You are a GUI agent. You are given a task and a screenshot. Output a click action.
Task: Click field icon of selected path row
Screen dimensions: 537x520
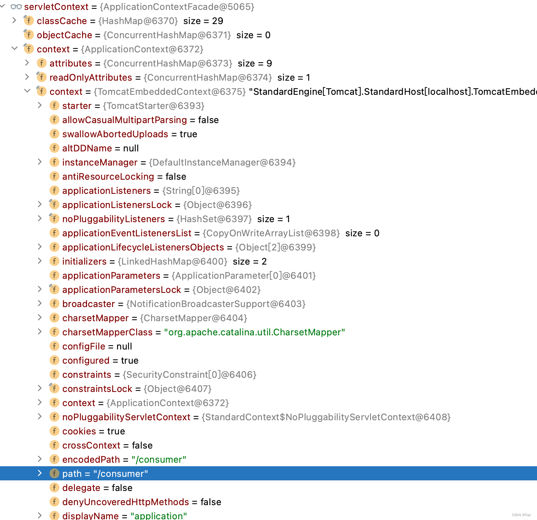point(54,473)
